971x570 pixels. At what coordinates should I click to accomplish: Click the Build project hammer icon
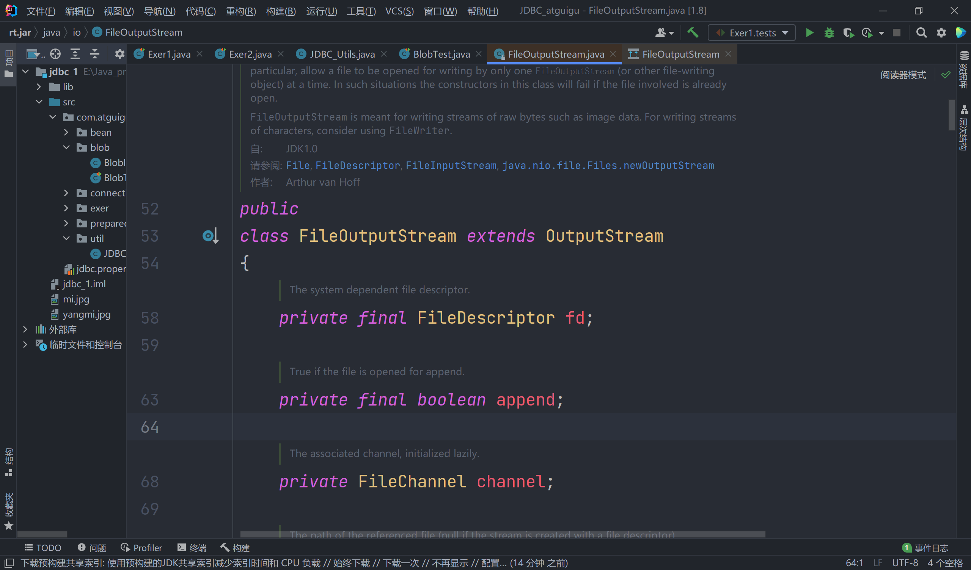click(x=693, y=33)
